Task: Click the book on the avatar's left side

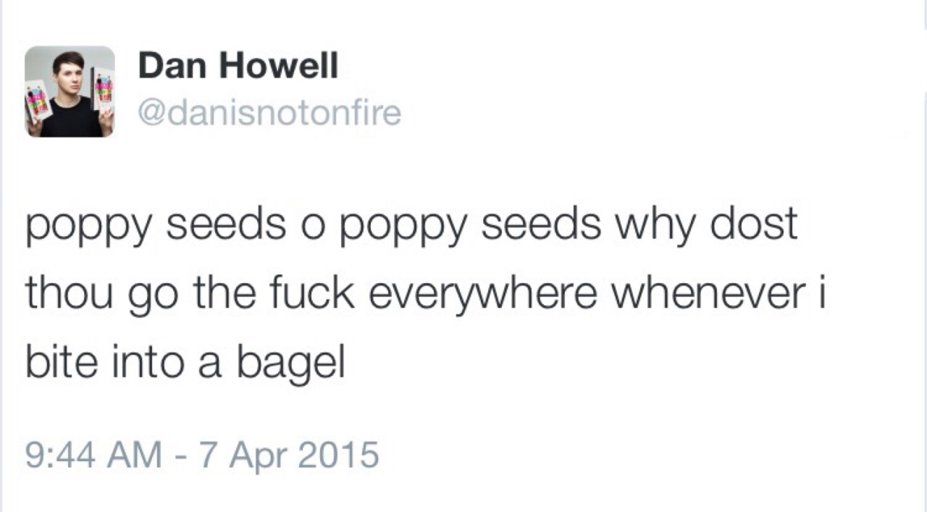Action: coord(38,101)
